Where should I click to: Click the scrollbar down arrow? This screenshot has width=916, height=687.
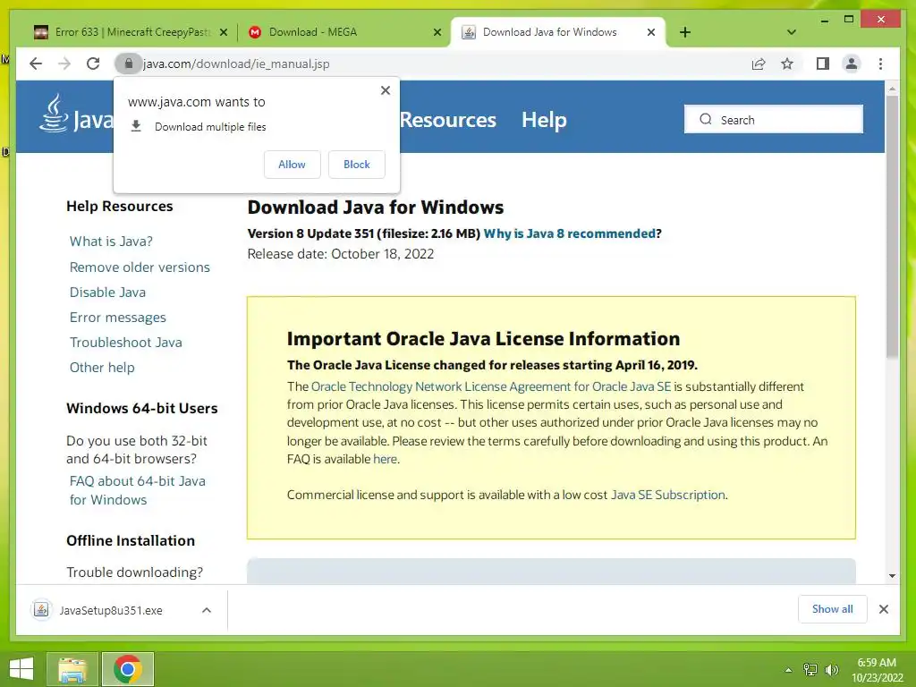point(892,575)
